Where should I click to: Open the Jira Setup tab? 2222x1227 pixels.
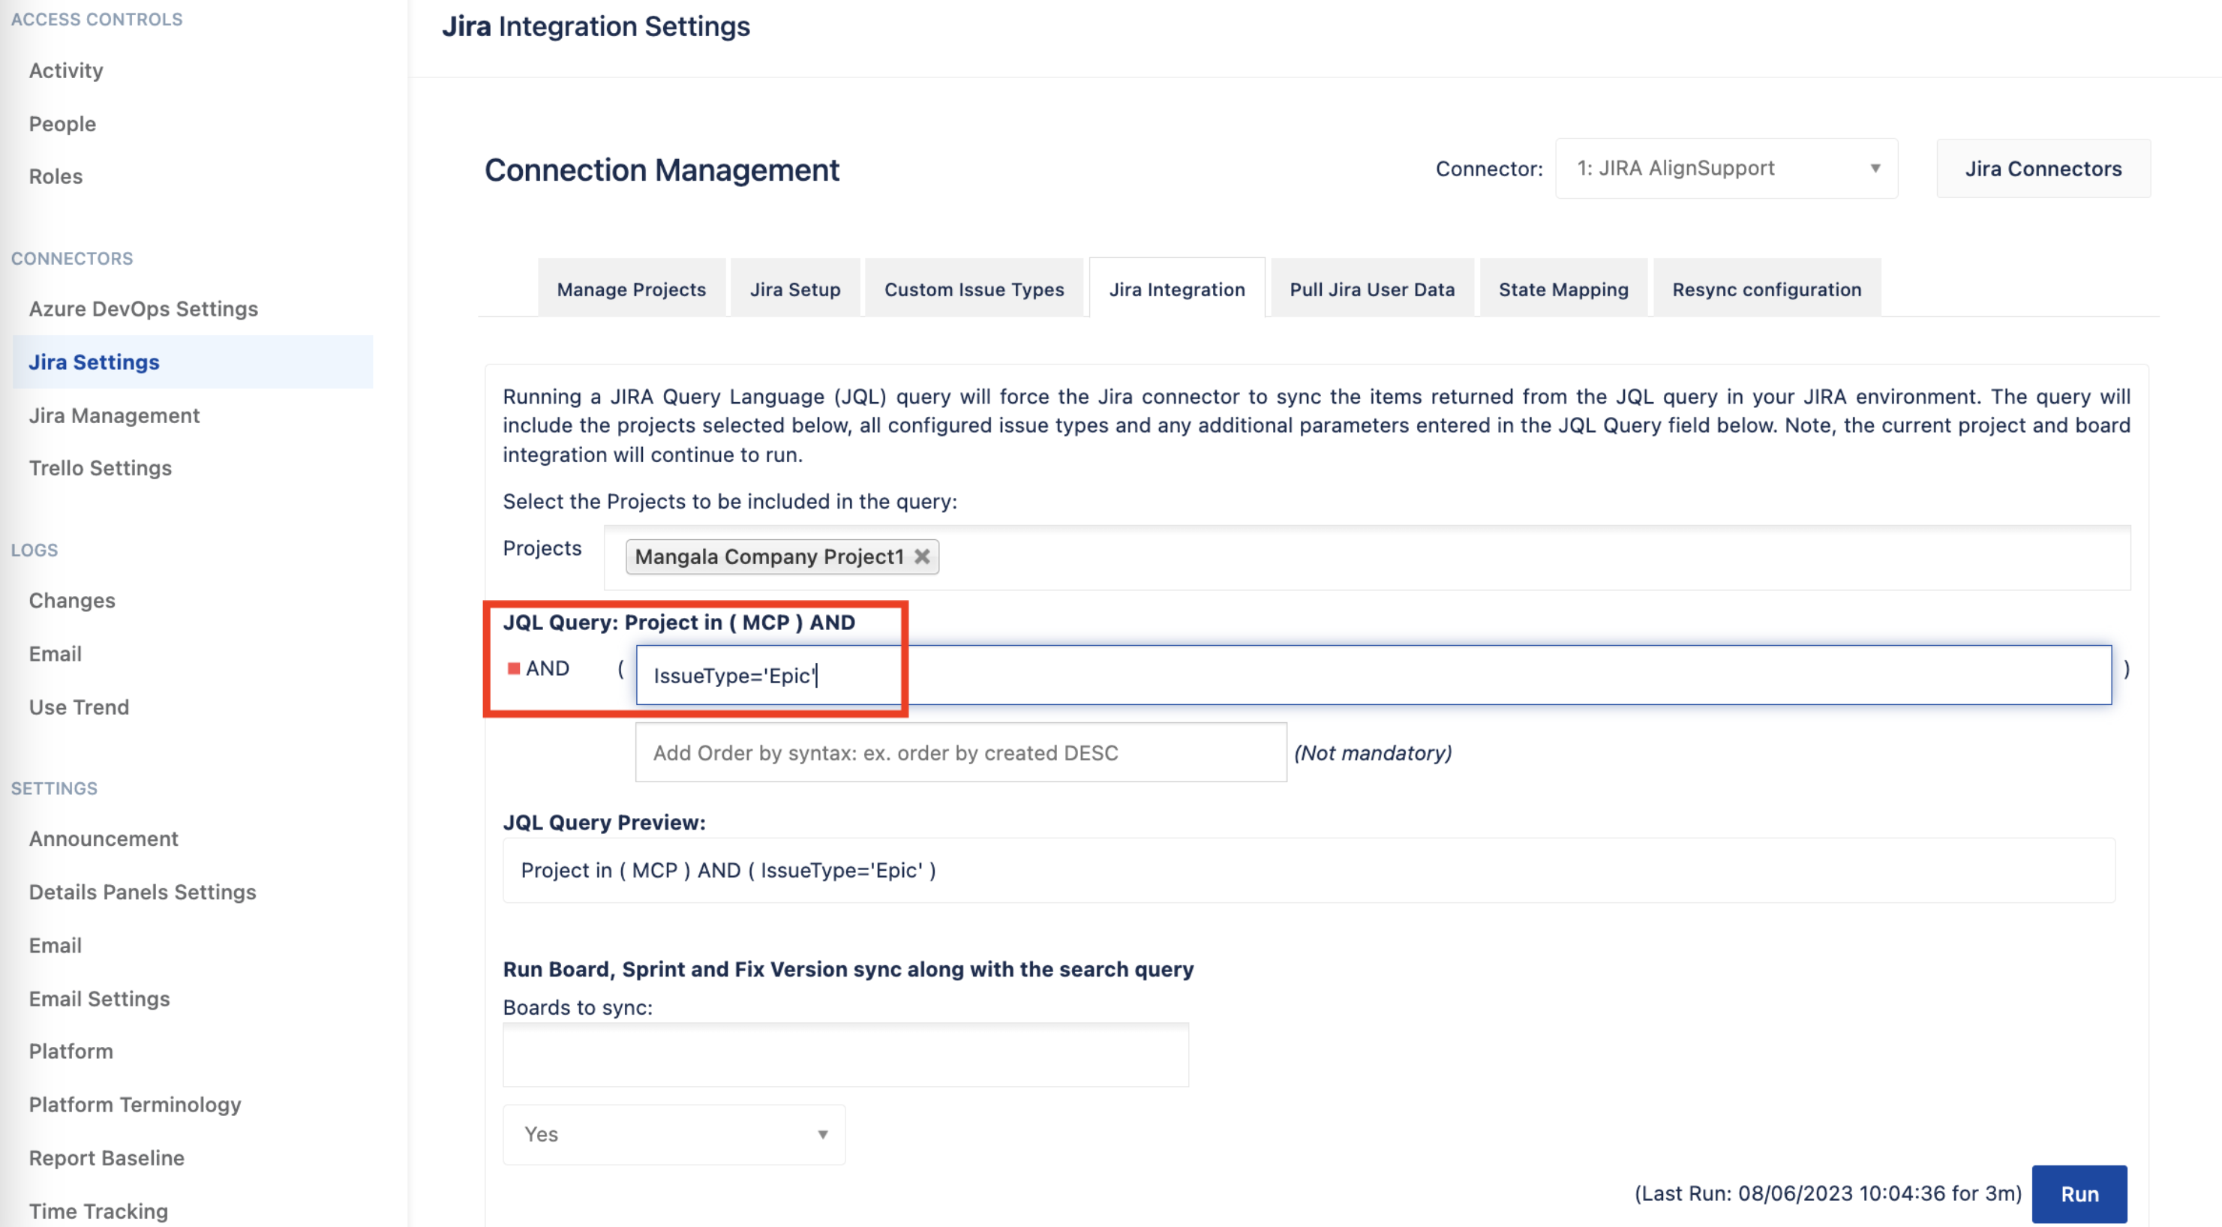point(794,289)
